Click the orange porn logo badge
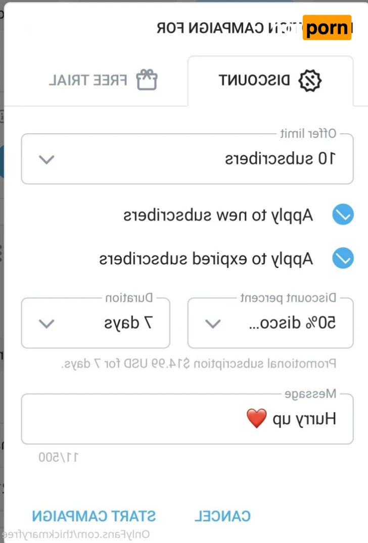The width and height of the screenshot is (368, 543). pyautogui.click(x=327, y=28)
